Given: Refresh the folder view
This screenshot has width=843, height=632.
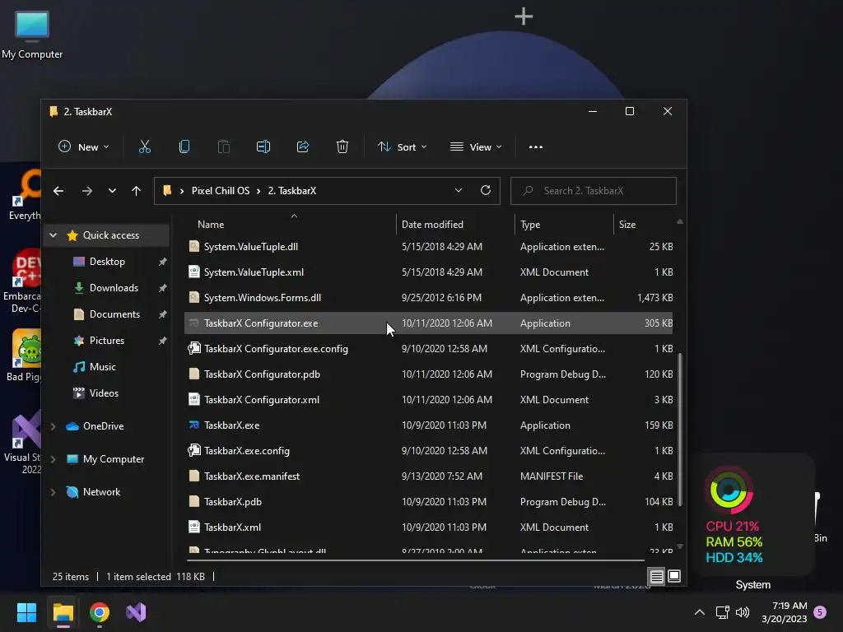Looking at the screenshot, I should click(x=486, y=190).
